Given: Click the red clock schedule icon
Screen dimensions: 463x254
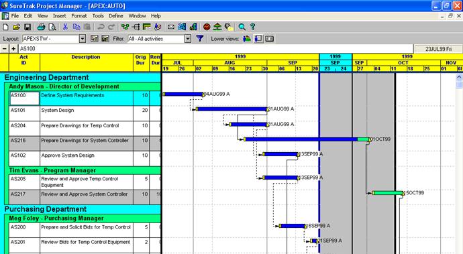Looking at the screenshot, I should pos(207,27).
